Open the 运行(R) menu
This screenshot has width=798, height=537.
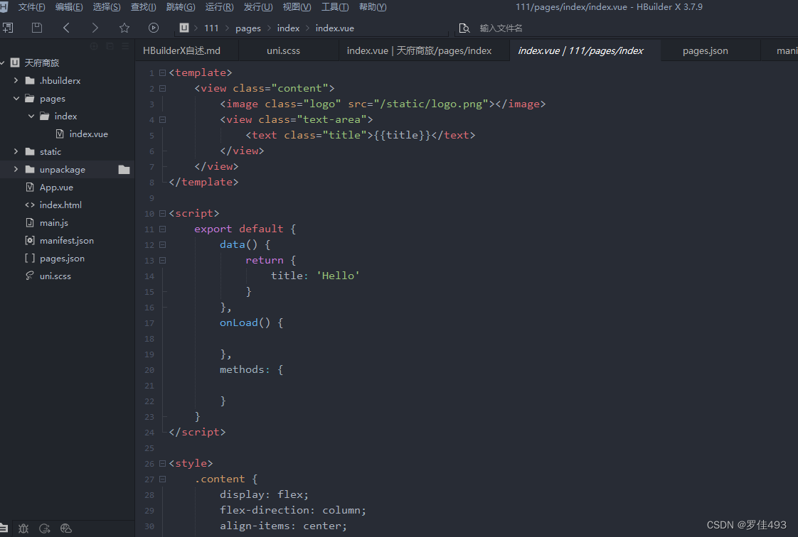click(219, 7)
